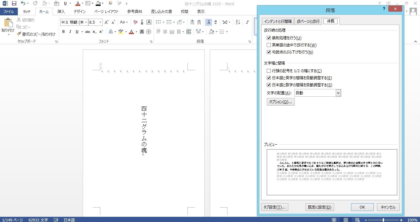The width and height of the screenshot is (420, 222).
Task: Click the キャンセル button
Action: tap(388, 207)
